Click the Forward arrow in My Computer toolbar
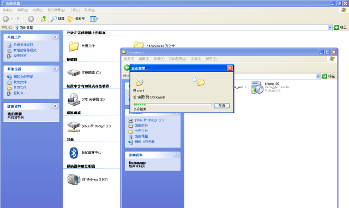349x208 pixels. point(31,19)
